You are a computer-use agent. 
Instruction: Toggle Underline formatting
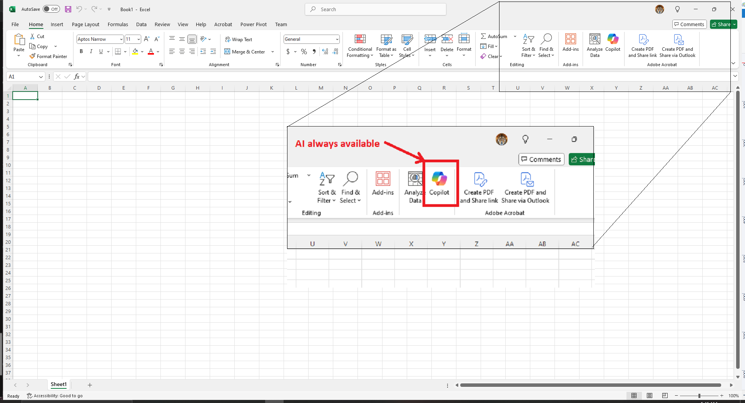[101, 51]
